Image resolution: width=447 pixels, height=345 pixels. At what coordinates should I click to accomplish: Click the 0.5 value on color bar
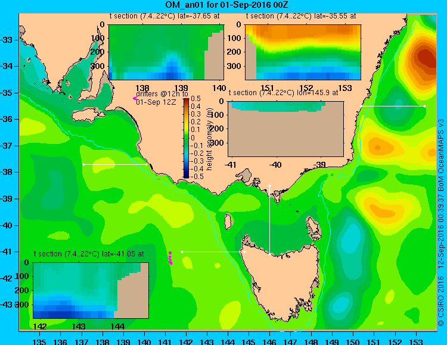tap(196, 99)
